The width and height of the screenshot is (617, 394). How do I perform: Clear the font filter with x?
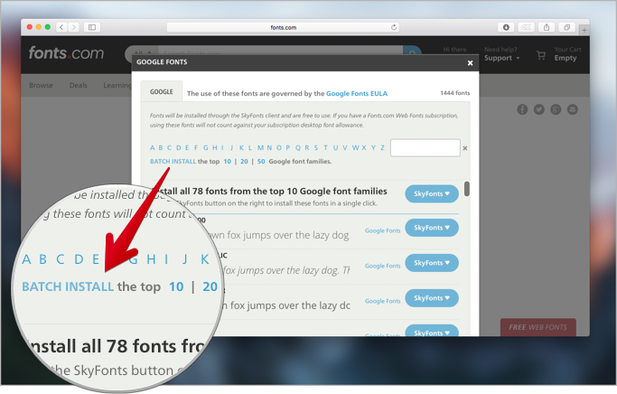pyautogui.click(x=465, y=148)
